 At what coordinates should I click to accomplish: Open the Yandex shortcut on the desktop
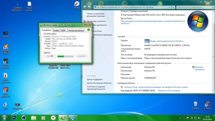[77, 5]
